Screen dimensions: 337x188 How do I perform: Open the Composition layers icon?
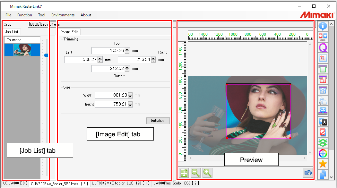[x=323, y=143]
